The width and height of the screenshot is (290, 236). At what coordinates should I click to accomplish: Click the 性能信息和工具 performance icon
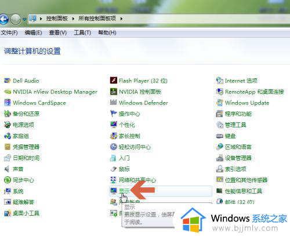(x=219, y=191)
